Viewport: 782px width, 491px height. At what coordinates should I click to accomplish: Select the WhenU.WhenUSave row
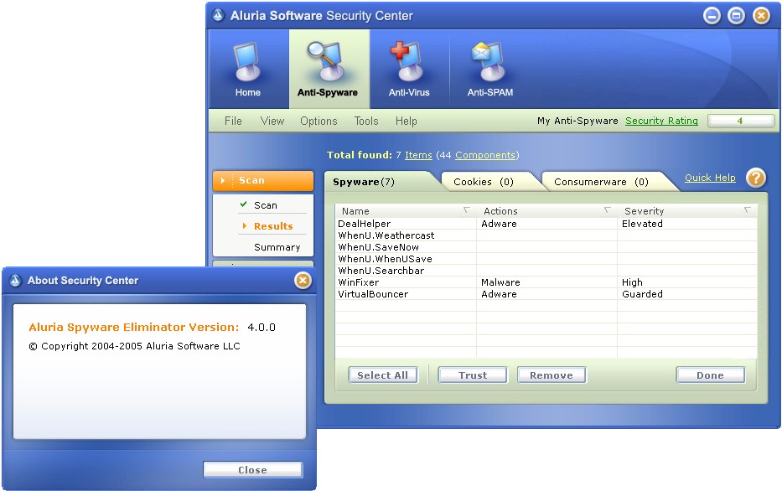pos(546,259)
